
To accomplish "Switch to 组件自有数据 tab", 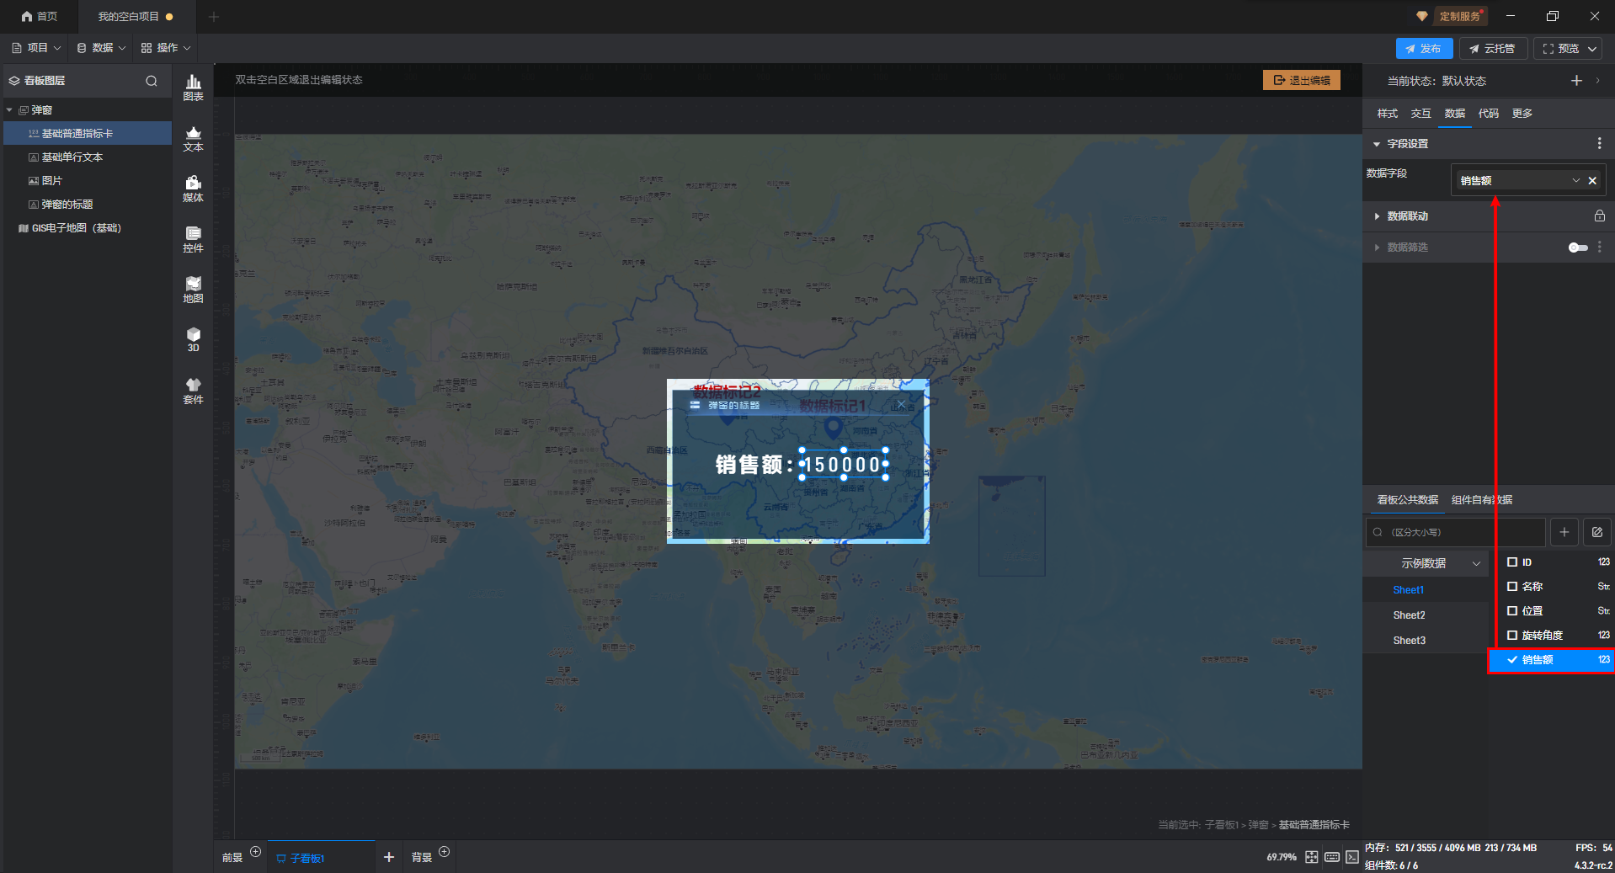I will coord(1481,500).
